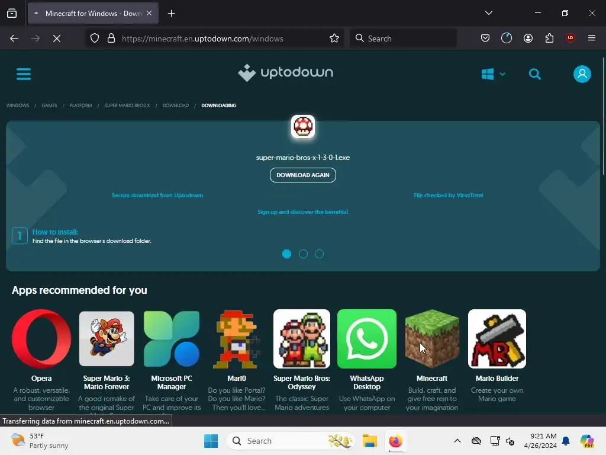Viewport: 606px width, 455px height.
Task: Open the Copilot preview icon
Action: pos(586,441)
